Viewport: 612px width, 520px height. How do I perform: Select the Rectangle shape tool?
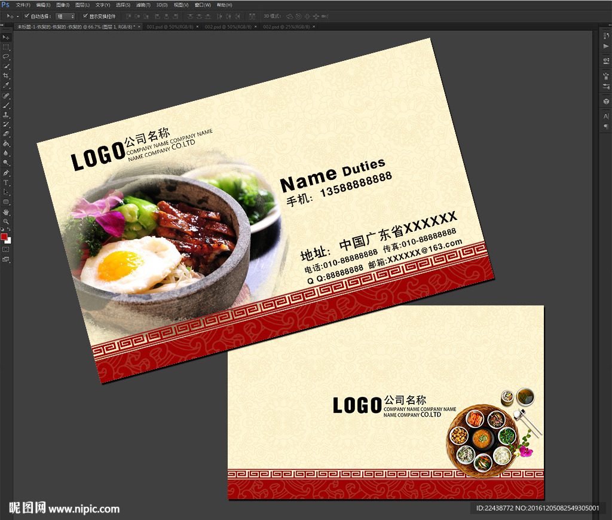[5, 202]
